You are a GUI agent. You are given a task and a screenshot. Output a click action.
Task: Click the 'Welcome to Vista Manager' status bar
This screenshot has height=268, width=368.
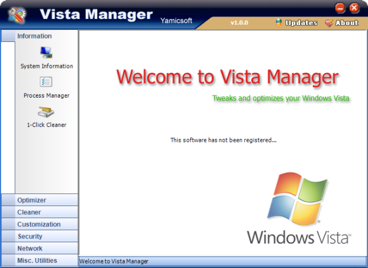(223, 261)
